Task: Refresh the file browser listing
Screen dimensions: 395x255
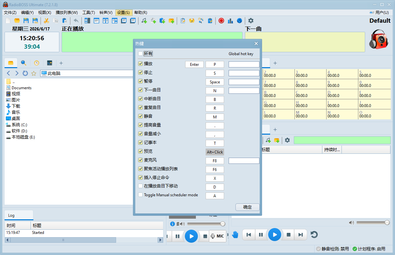Action: pyautogui.click(x=25, y=73)
